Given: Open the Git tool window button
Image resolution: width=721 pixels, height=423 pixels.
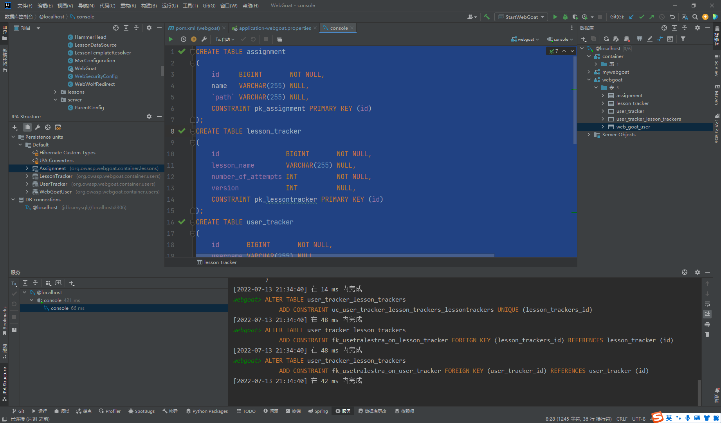Looking at the screenshot, I should 18,411.
